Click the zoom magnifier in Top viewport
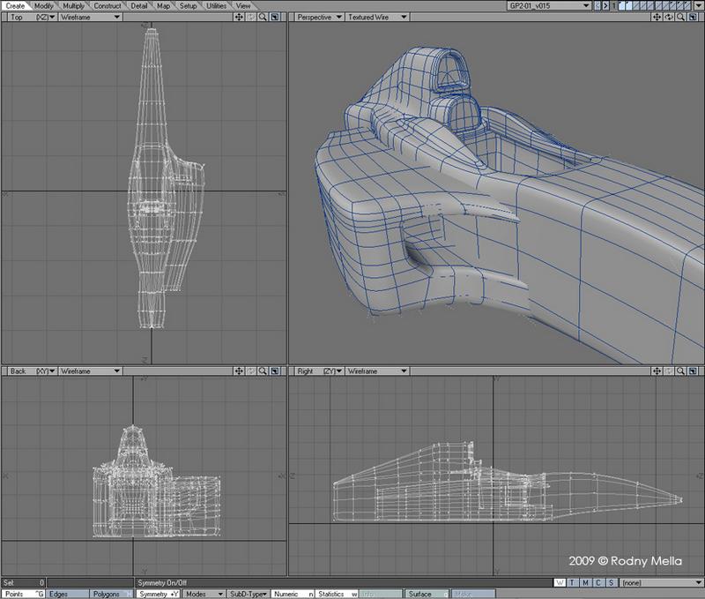The height and width of the screenshot is (599, 705). [x=263, y=17]
